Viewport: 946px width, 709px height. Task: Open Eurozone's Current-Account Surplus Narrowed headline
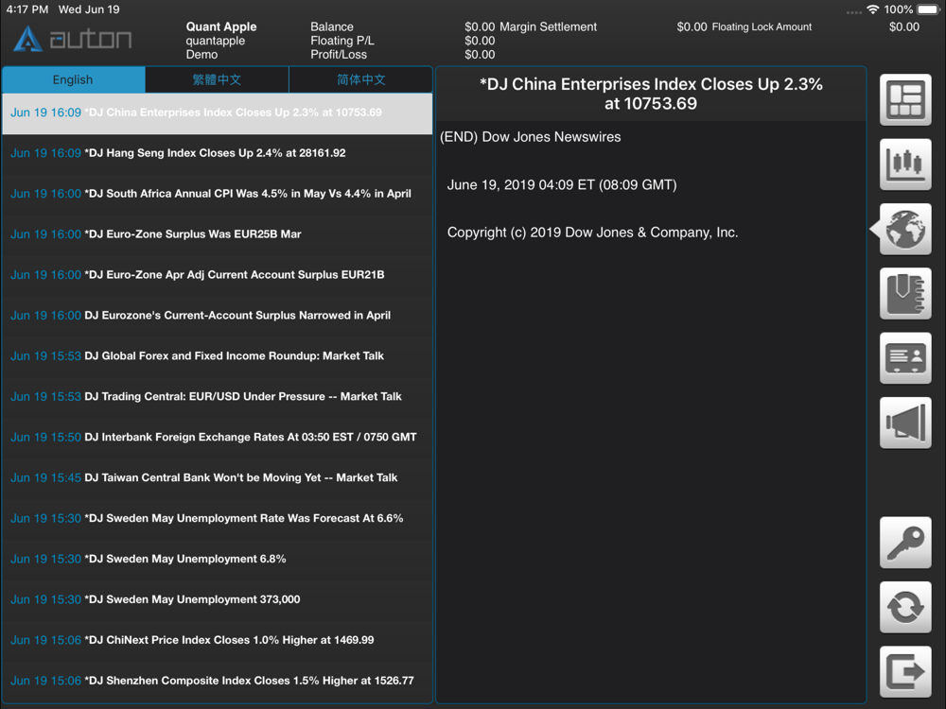(218, 316)
